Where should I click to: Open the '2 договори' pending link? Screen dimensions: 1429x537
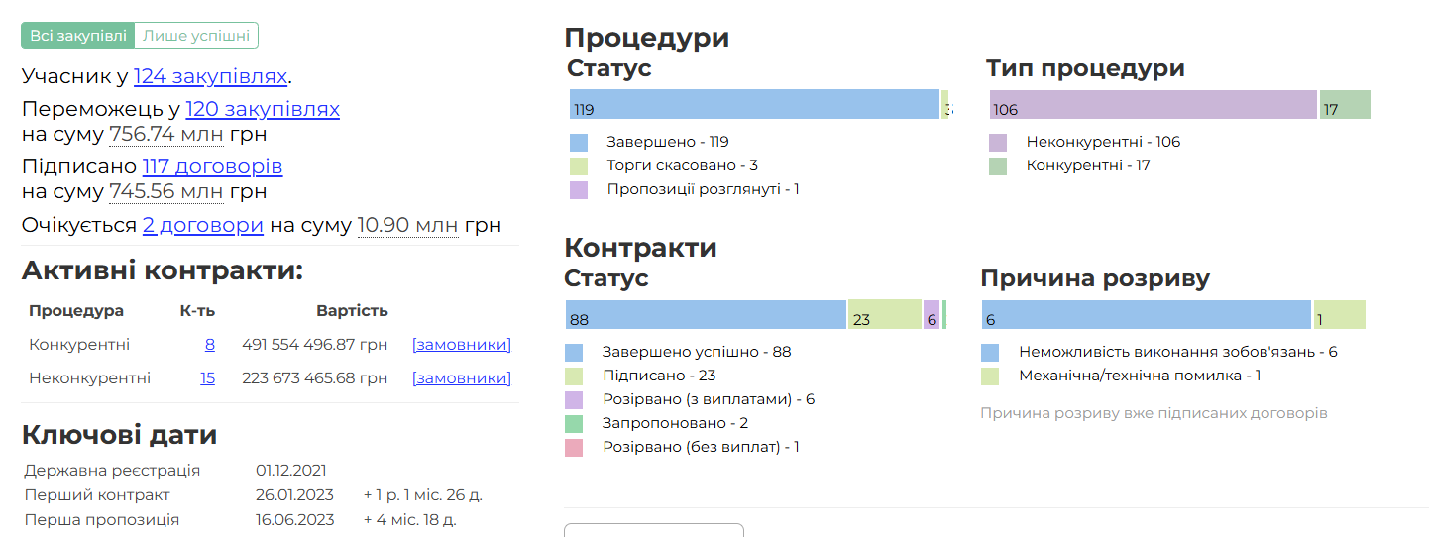click(202, 225)
